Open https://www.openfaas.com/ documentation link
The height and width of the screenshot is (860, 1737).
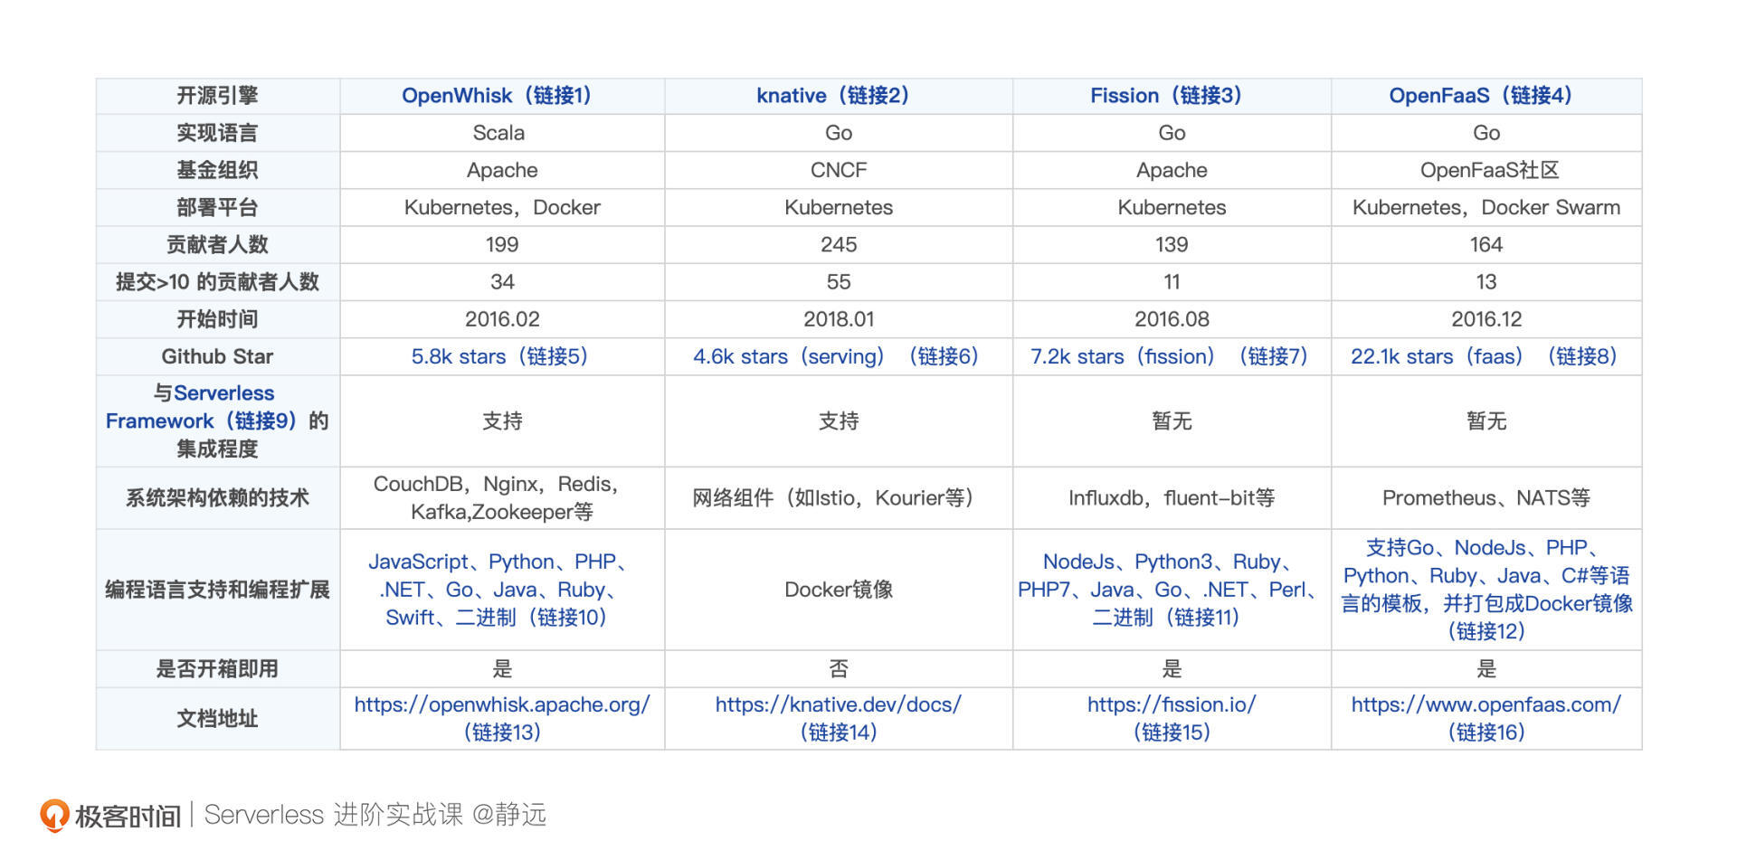pos(1485,704)
